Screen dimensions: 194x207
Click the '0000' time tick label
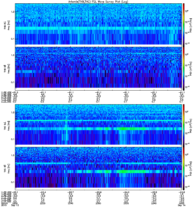[x=182, y=203]
